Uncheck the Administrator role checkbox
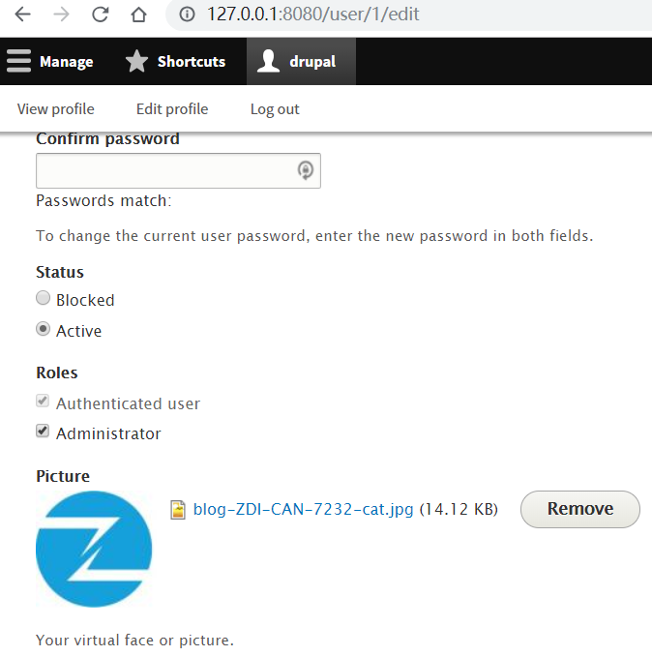652x656 pixels. [x=43, y=431]
